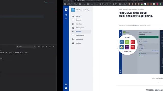Click the '2,500 free minutes' plan text
The height and width of the screenshot is (91, 163).
[x=139, y=25]
